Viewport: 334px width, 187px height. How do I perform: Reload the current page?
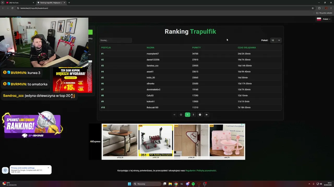click(x=12, y=8)
